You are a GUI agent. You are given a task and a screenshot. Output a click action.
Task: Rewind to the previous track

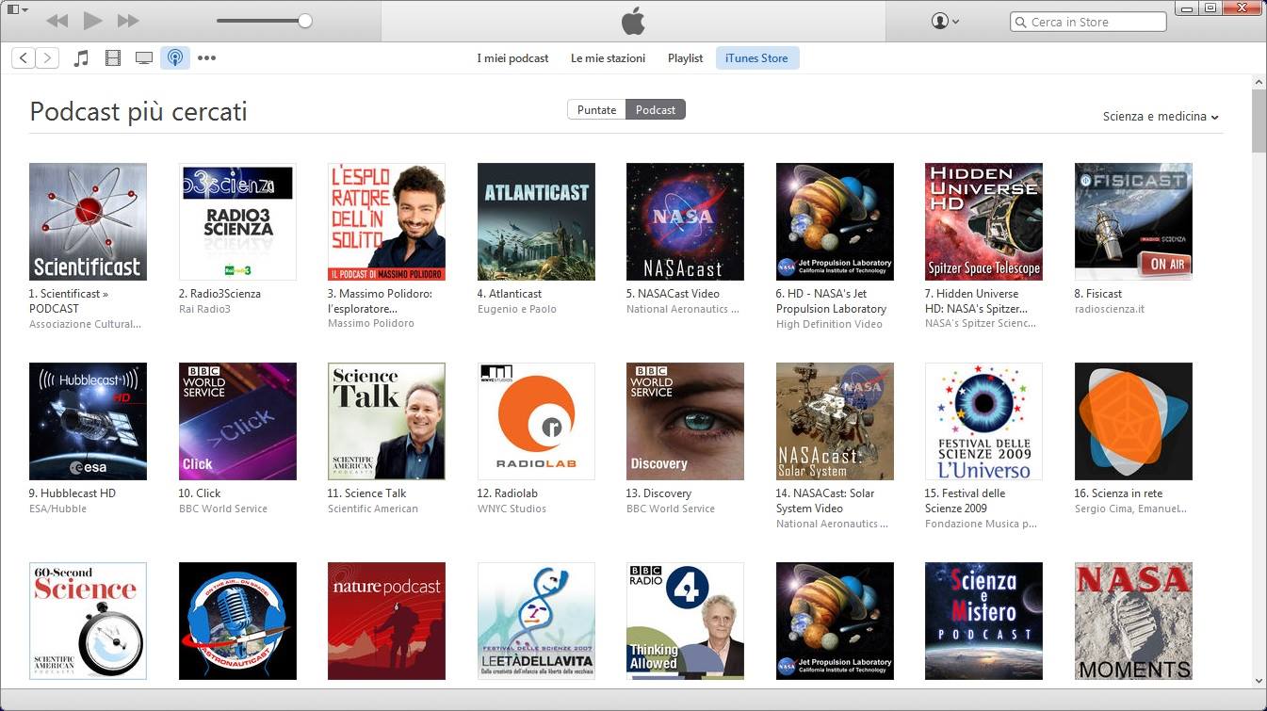pyautogui.click(x=57, y=21)
